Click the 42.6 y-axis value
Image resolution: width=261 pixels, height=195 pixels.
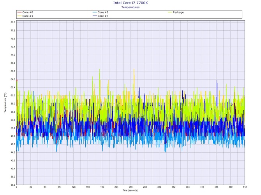[13, 161]
